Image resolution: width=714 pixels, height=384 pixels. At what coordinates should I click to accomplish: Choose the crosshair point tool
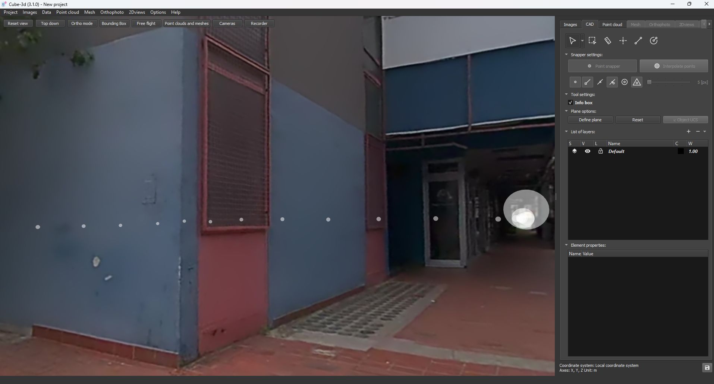[623, 41]
